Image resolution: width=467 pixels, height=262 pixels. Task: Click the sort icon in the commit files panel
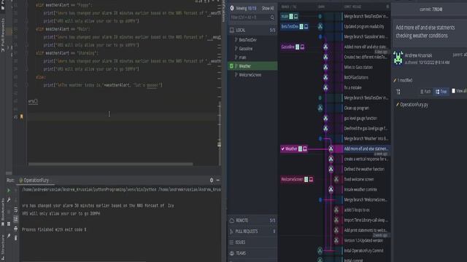point(398,92)
